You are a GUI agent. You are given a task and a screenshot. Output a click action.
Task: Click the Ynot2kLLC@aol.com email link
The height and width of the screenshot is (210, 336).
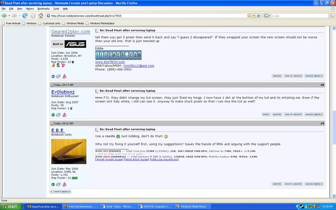[139, 66]
